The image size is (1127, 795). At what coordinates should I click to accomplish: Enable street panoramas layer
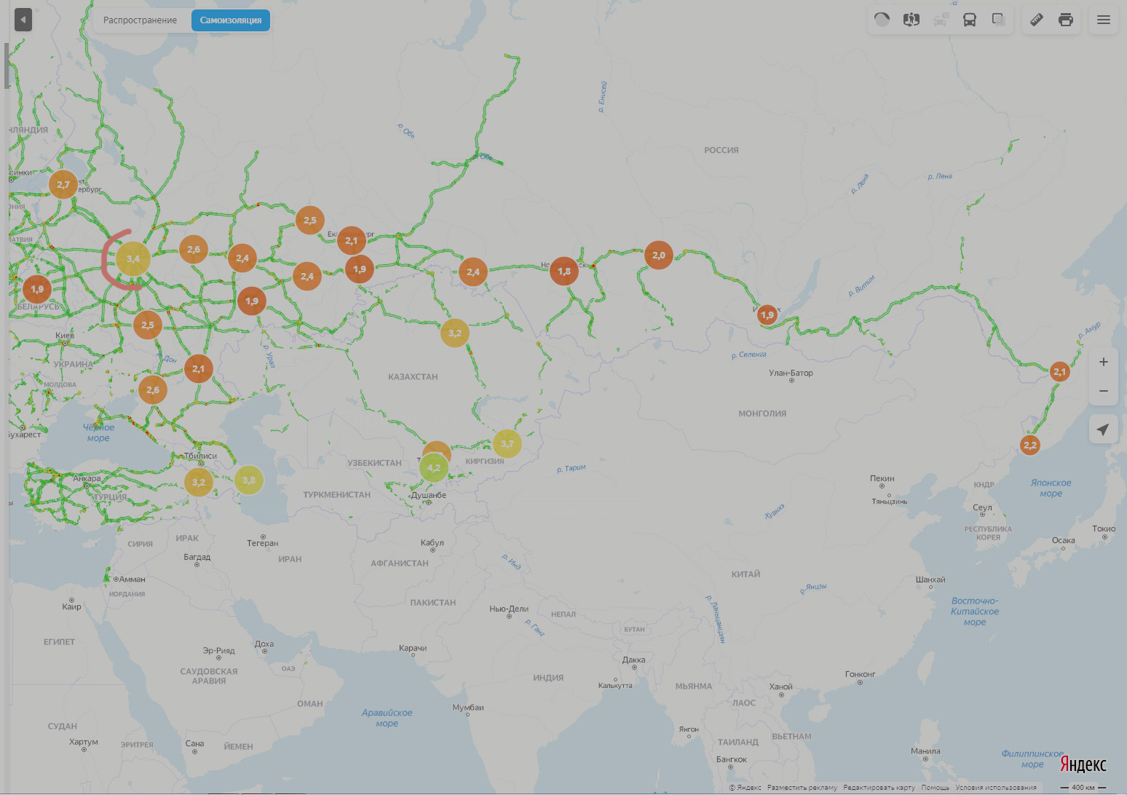pos(912,20)
